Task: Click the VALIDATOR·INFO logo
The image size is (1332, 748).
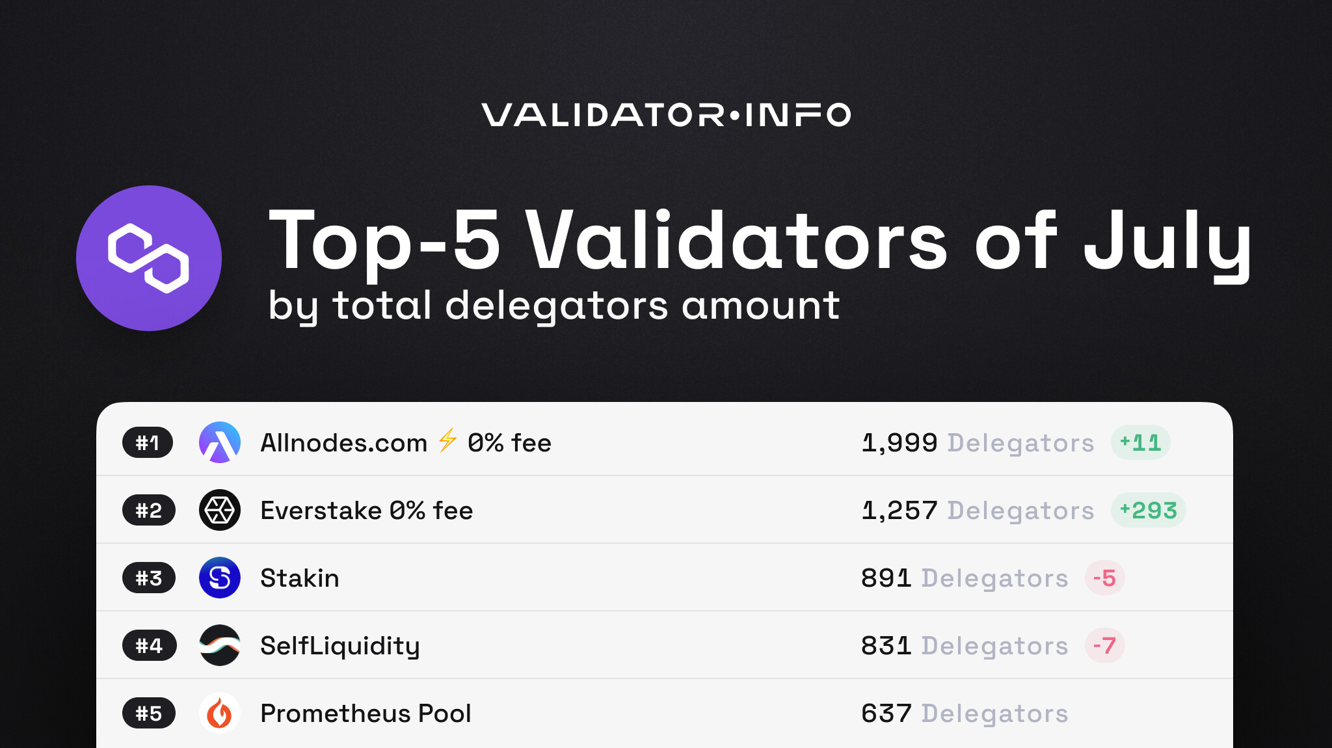Action: [666, 115]
